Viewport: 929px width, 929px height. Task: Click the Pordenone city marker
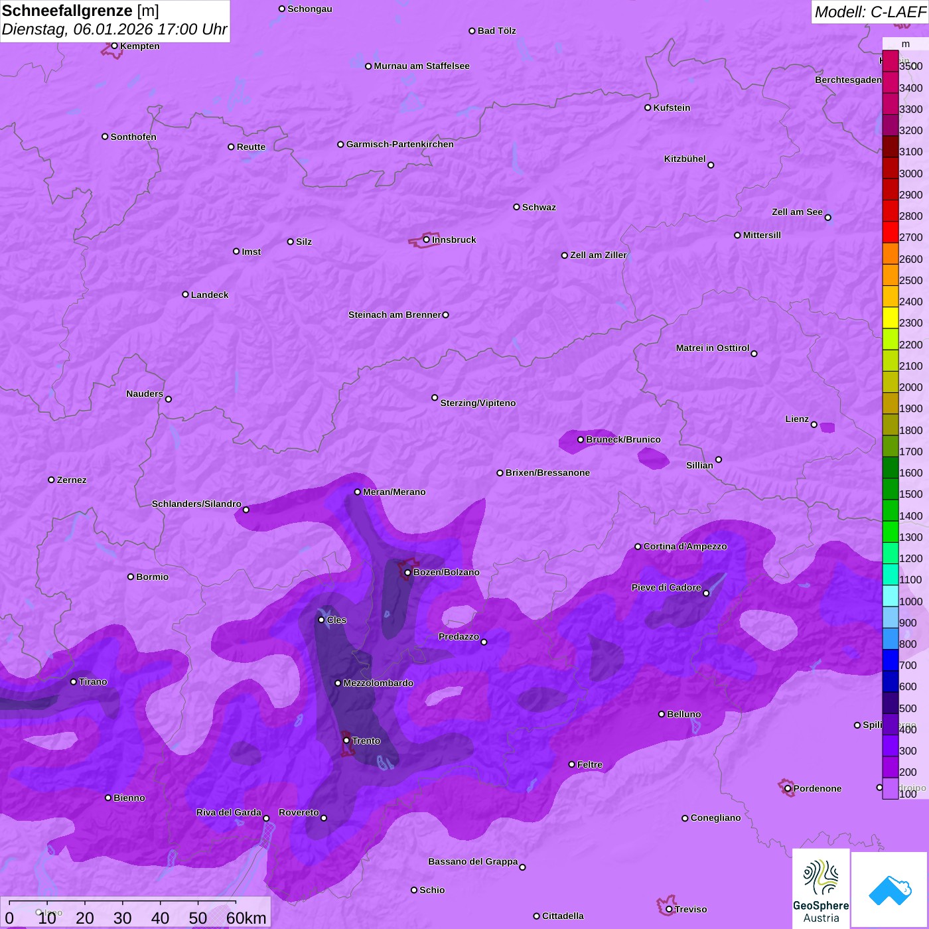coord(788,788)
